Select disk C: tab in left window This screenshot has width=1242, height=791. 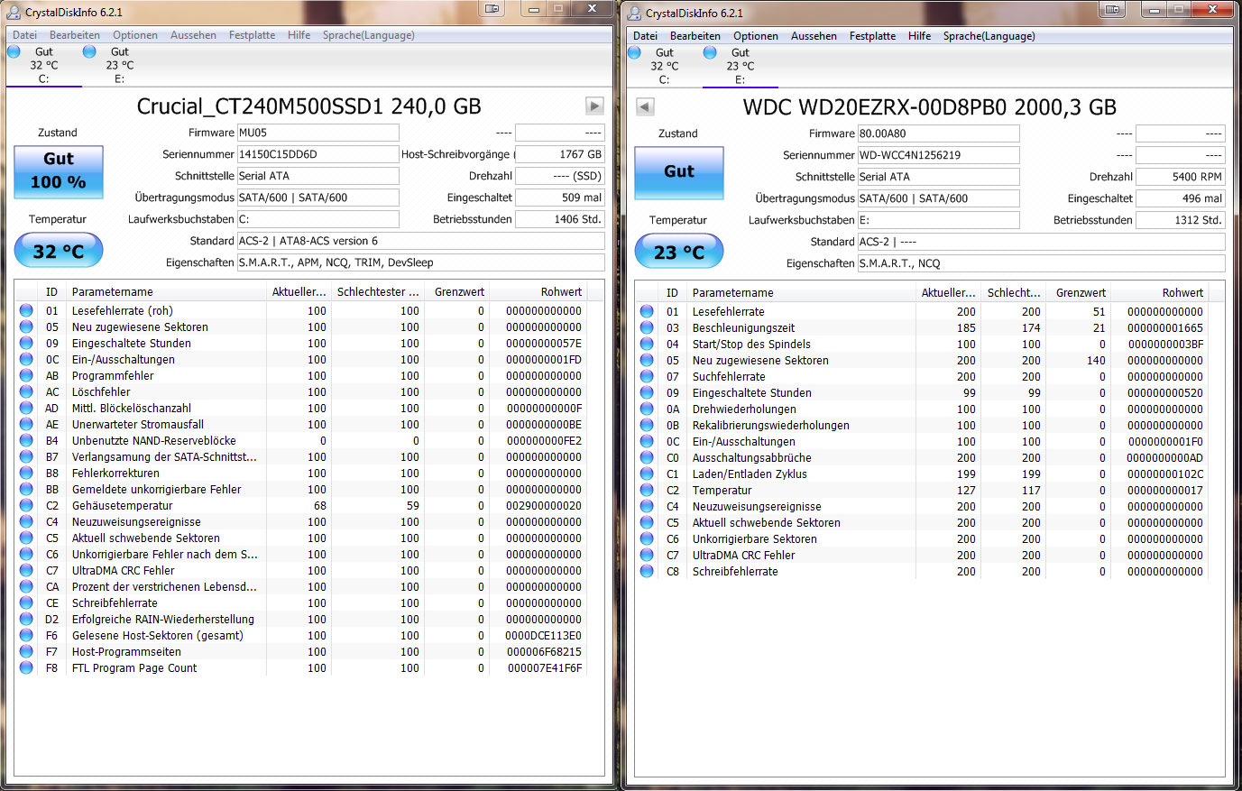pos(43,65)
